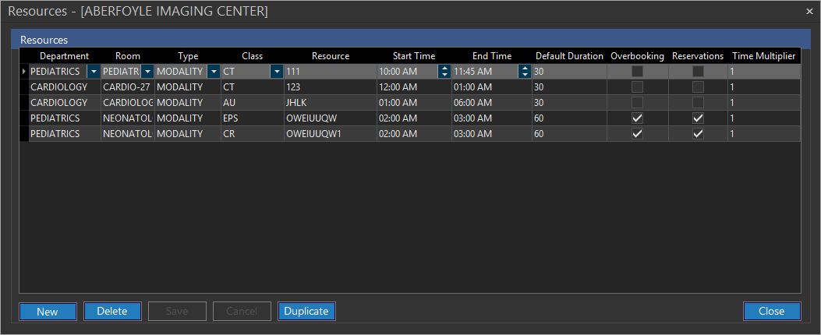821x335 pixels.
Task: Expand the Room dropdown in the selected row
Action: [147, 72]
